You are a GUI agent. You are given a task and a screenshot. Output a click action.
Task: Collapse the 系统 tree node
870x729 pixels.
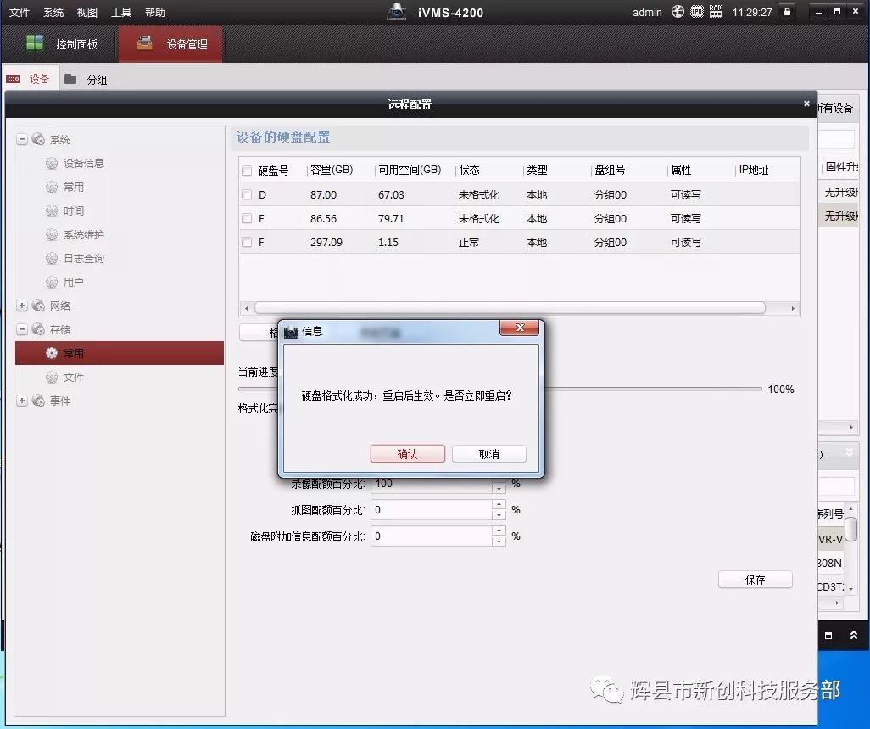coord(22,139)
